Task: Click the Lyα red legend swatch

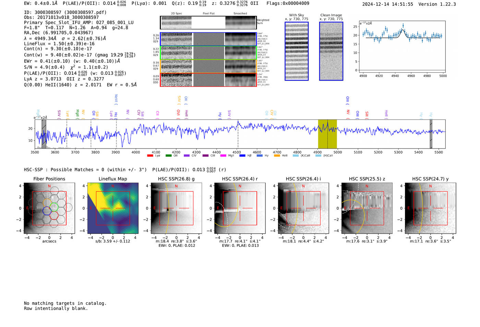Action: pos(150,155)
